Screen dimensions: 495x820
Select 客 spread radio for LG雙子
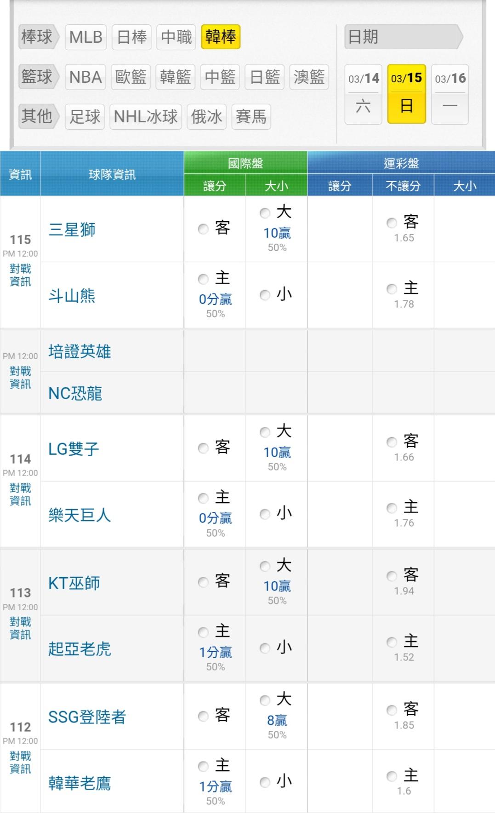(203, 448)
